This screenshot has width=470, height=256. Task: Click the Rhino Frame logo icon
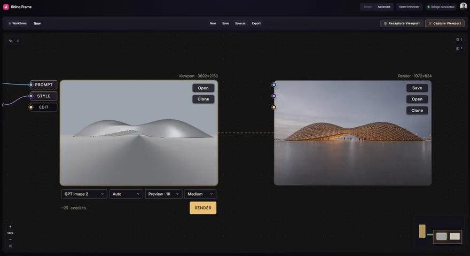point(6,6)
